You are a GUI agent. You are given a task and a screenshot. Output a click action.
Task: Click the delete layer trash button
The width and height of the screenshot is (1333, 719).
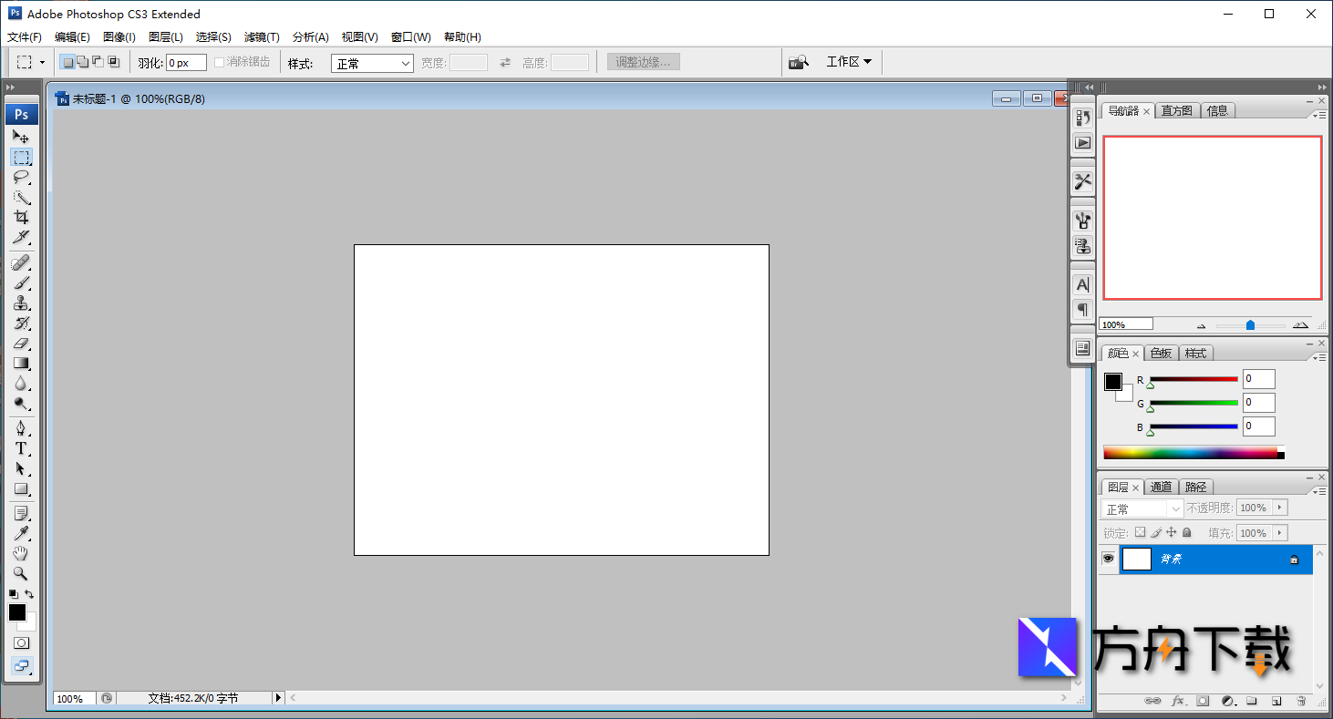pyautogui.click(x=1301, y=702)
